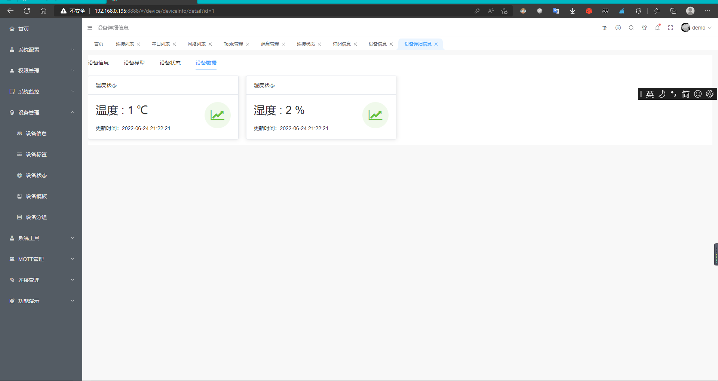
Task: Open browser extensions puzzle icon
Action: pos(638,11)
